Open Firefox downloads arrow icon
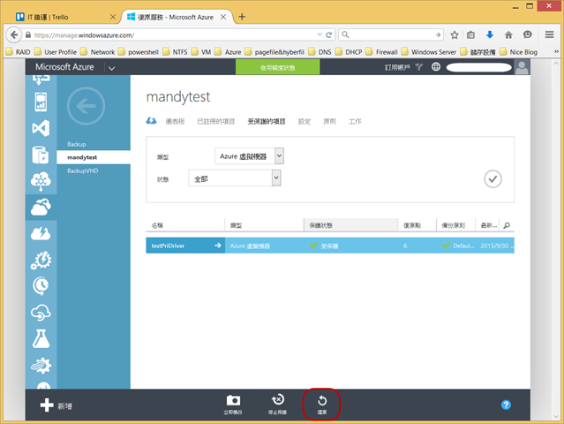The width and height of the screenshot is (564, 424). (490, 35)
